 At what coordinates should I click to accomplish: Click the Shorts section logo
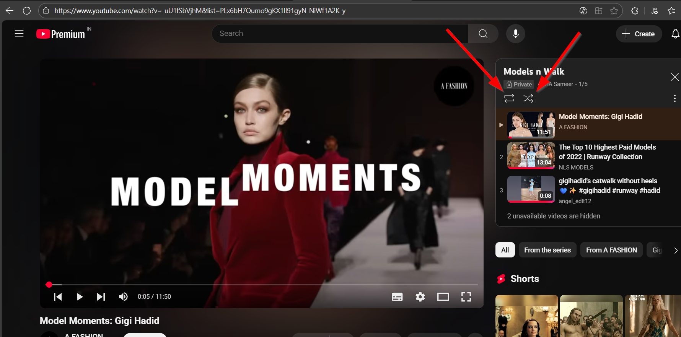coord(501,279)
